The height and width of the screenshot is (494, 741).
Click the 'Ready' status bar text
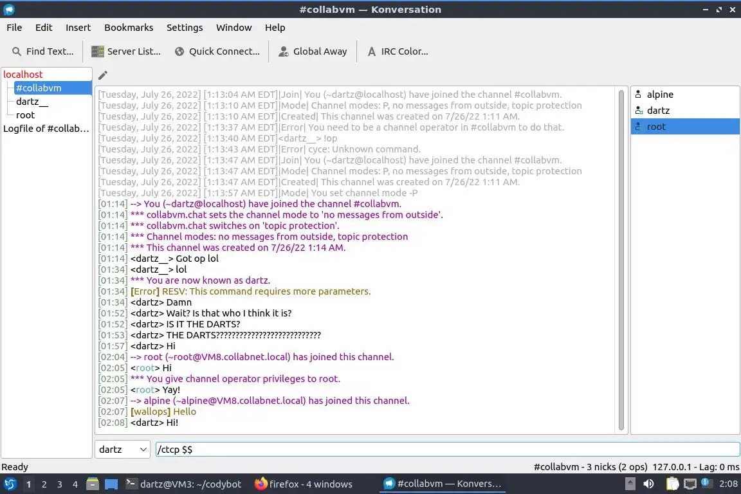(15, 467)
